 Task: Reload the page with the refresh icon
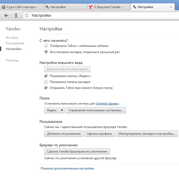[27, 15]
